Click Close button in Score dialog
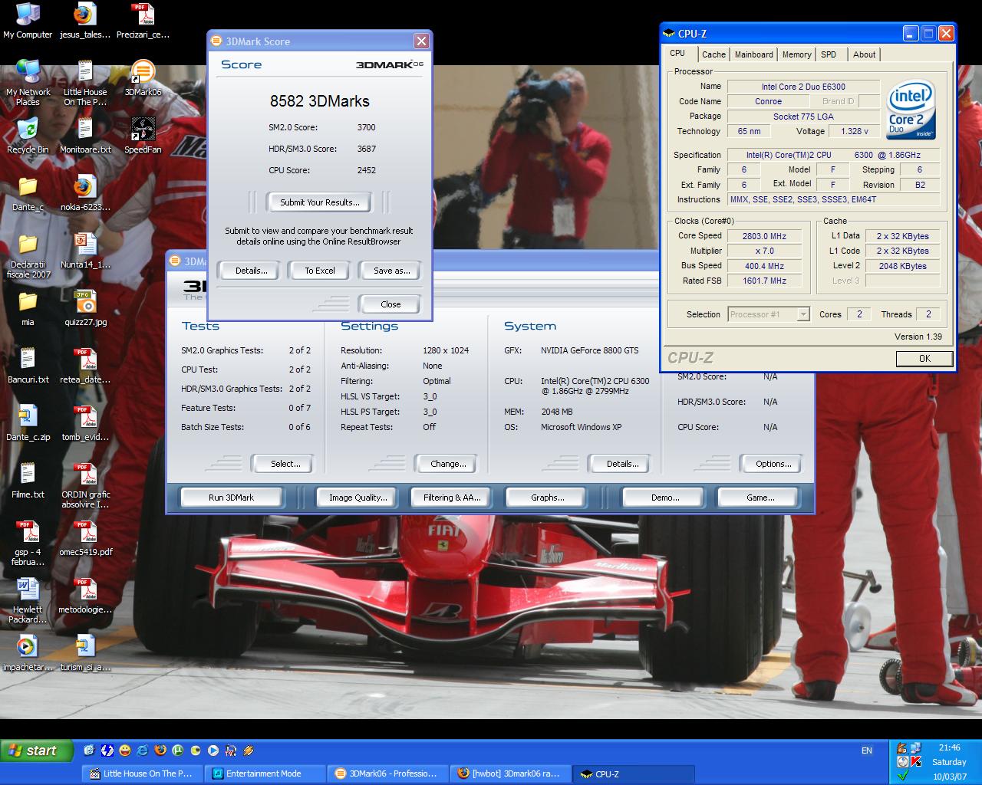The width and height of the screenshot is (982, 785). pyautogui.click(x=390, y=304)
